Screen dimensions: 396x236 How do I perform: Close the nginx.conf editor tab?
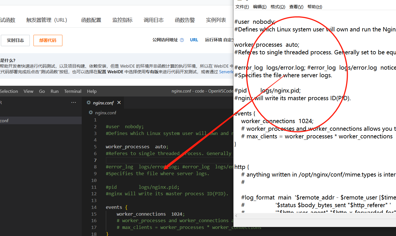point(119,103)
